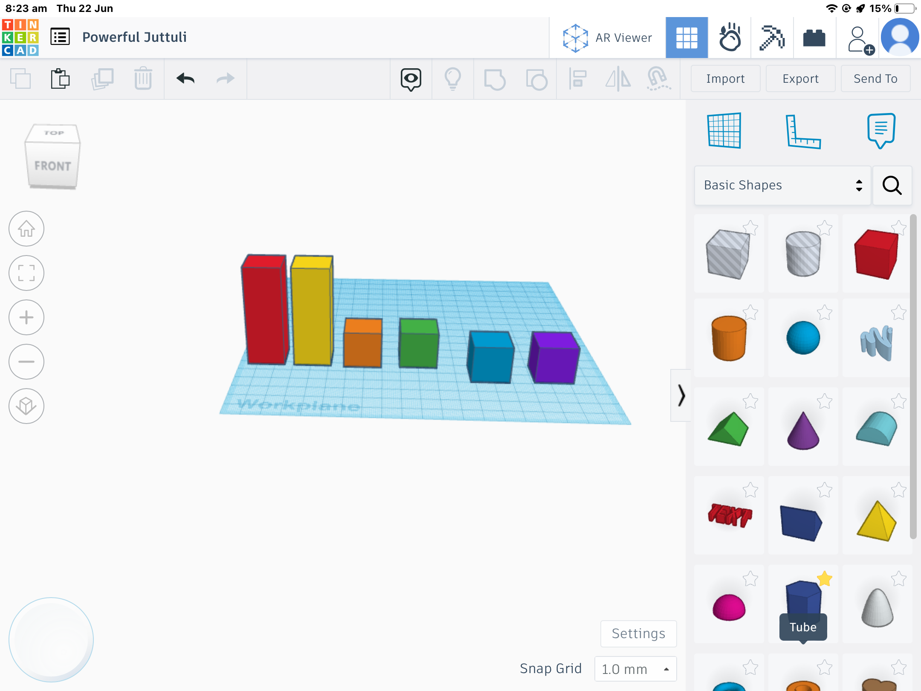The height and width of the screenshot is (691, 921).
Task: Open the Workplane tool icon
Action: [724, 131]
